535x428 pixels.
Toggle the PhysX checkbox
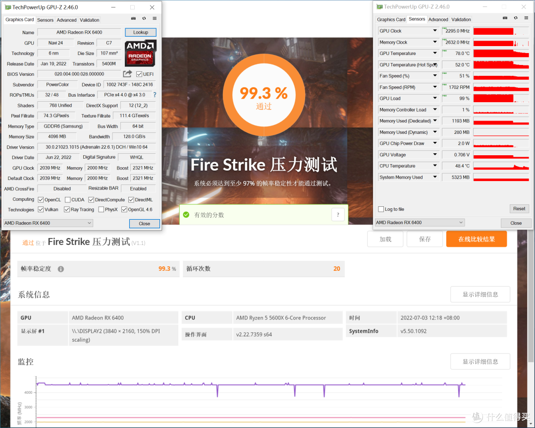click(101, 209)
